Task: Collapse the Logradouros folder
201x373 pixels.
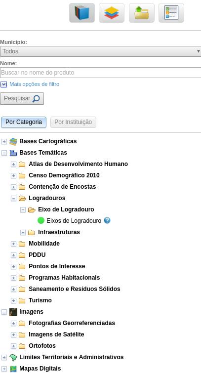Action: pyautogui.click(x=13, y=198)
